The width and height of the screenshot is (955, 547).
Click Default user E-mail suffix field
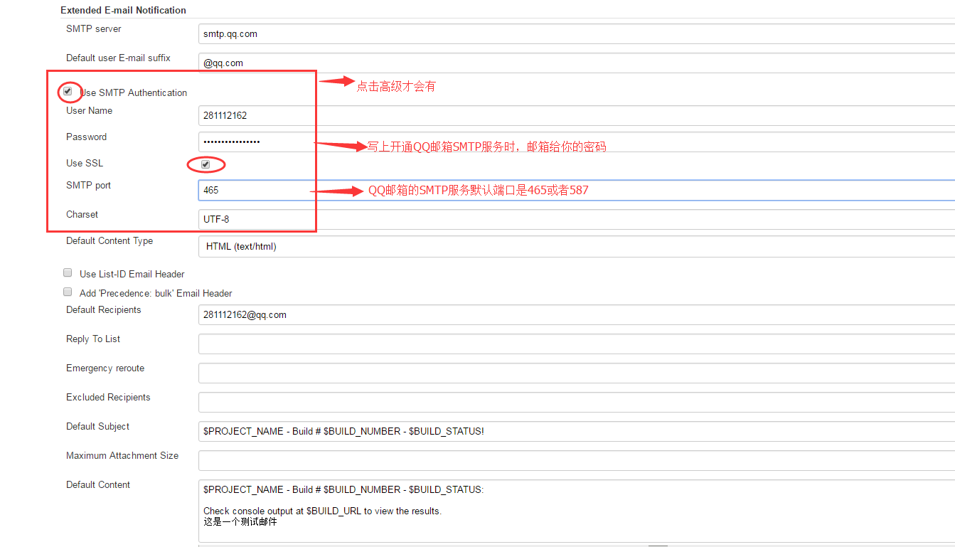click(x=576, y=63)
